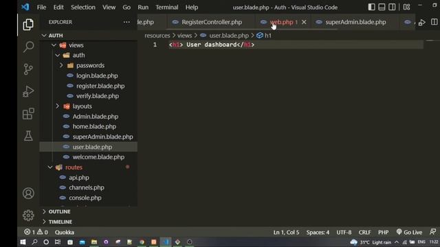Viewport: 440px width, 247px height.
Task: Click Ln 1, Col 5 cursor position
Action: tap(286, 233)
